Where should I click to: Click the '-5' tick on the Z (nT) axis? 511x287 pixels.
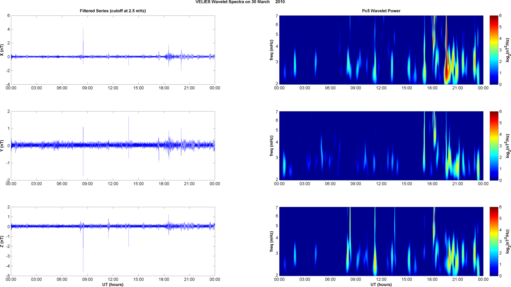click(x=8, y=276)
